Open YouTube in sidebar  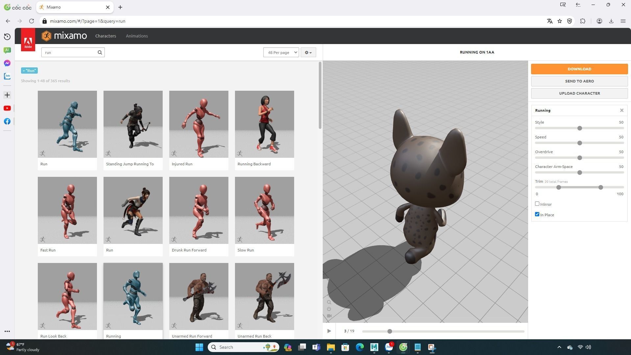[x=7, y=108]
